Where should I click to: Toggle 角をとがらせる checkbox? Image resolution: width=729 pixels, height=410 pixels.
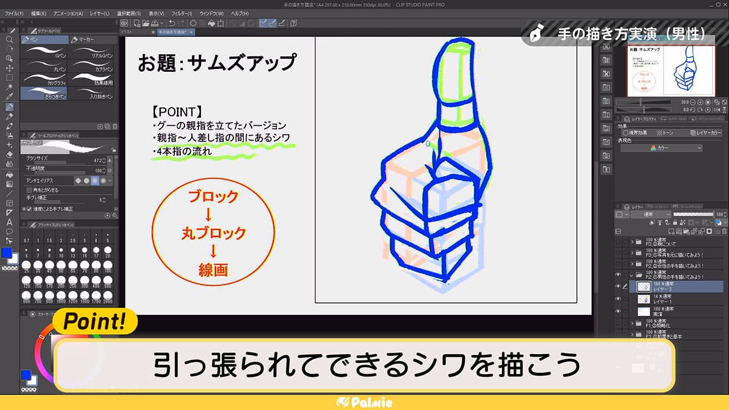pos(30,190)
